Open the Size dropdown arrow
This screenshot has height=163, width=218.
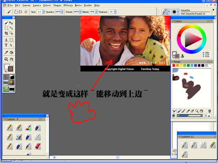[44, 12]
